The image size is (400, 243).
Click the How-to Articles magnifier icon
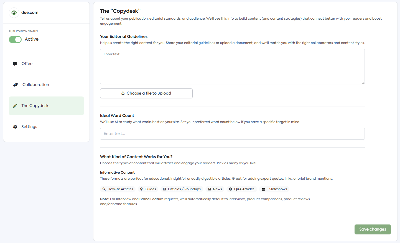coord(104,189)
